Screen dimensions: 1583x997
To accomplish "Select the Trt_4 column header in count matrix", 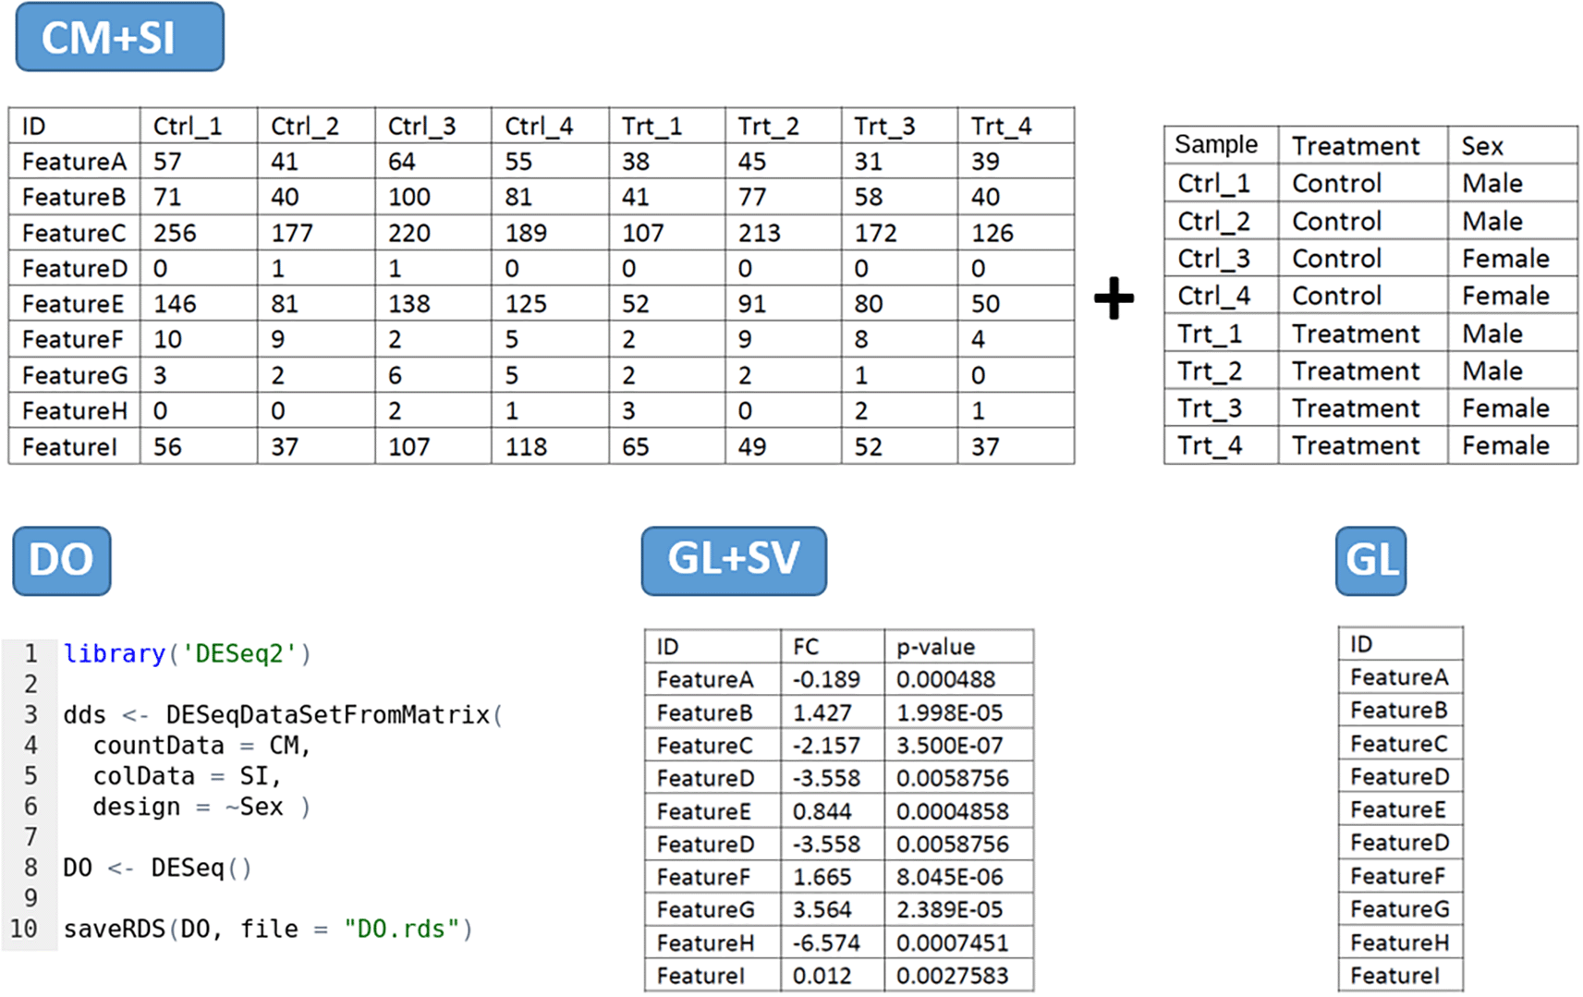I will coord(1001,127).
